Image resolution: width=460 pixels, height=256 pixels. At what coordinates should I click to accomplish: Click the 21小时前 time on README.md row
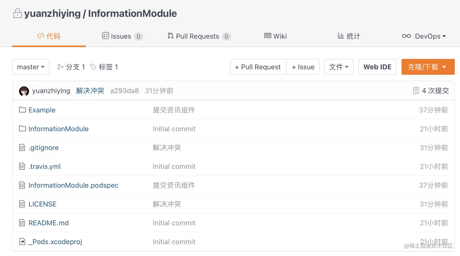(434, 223)
